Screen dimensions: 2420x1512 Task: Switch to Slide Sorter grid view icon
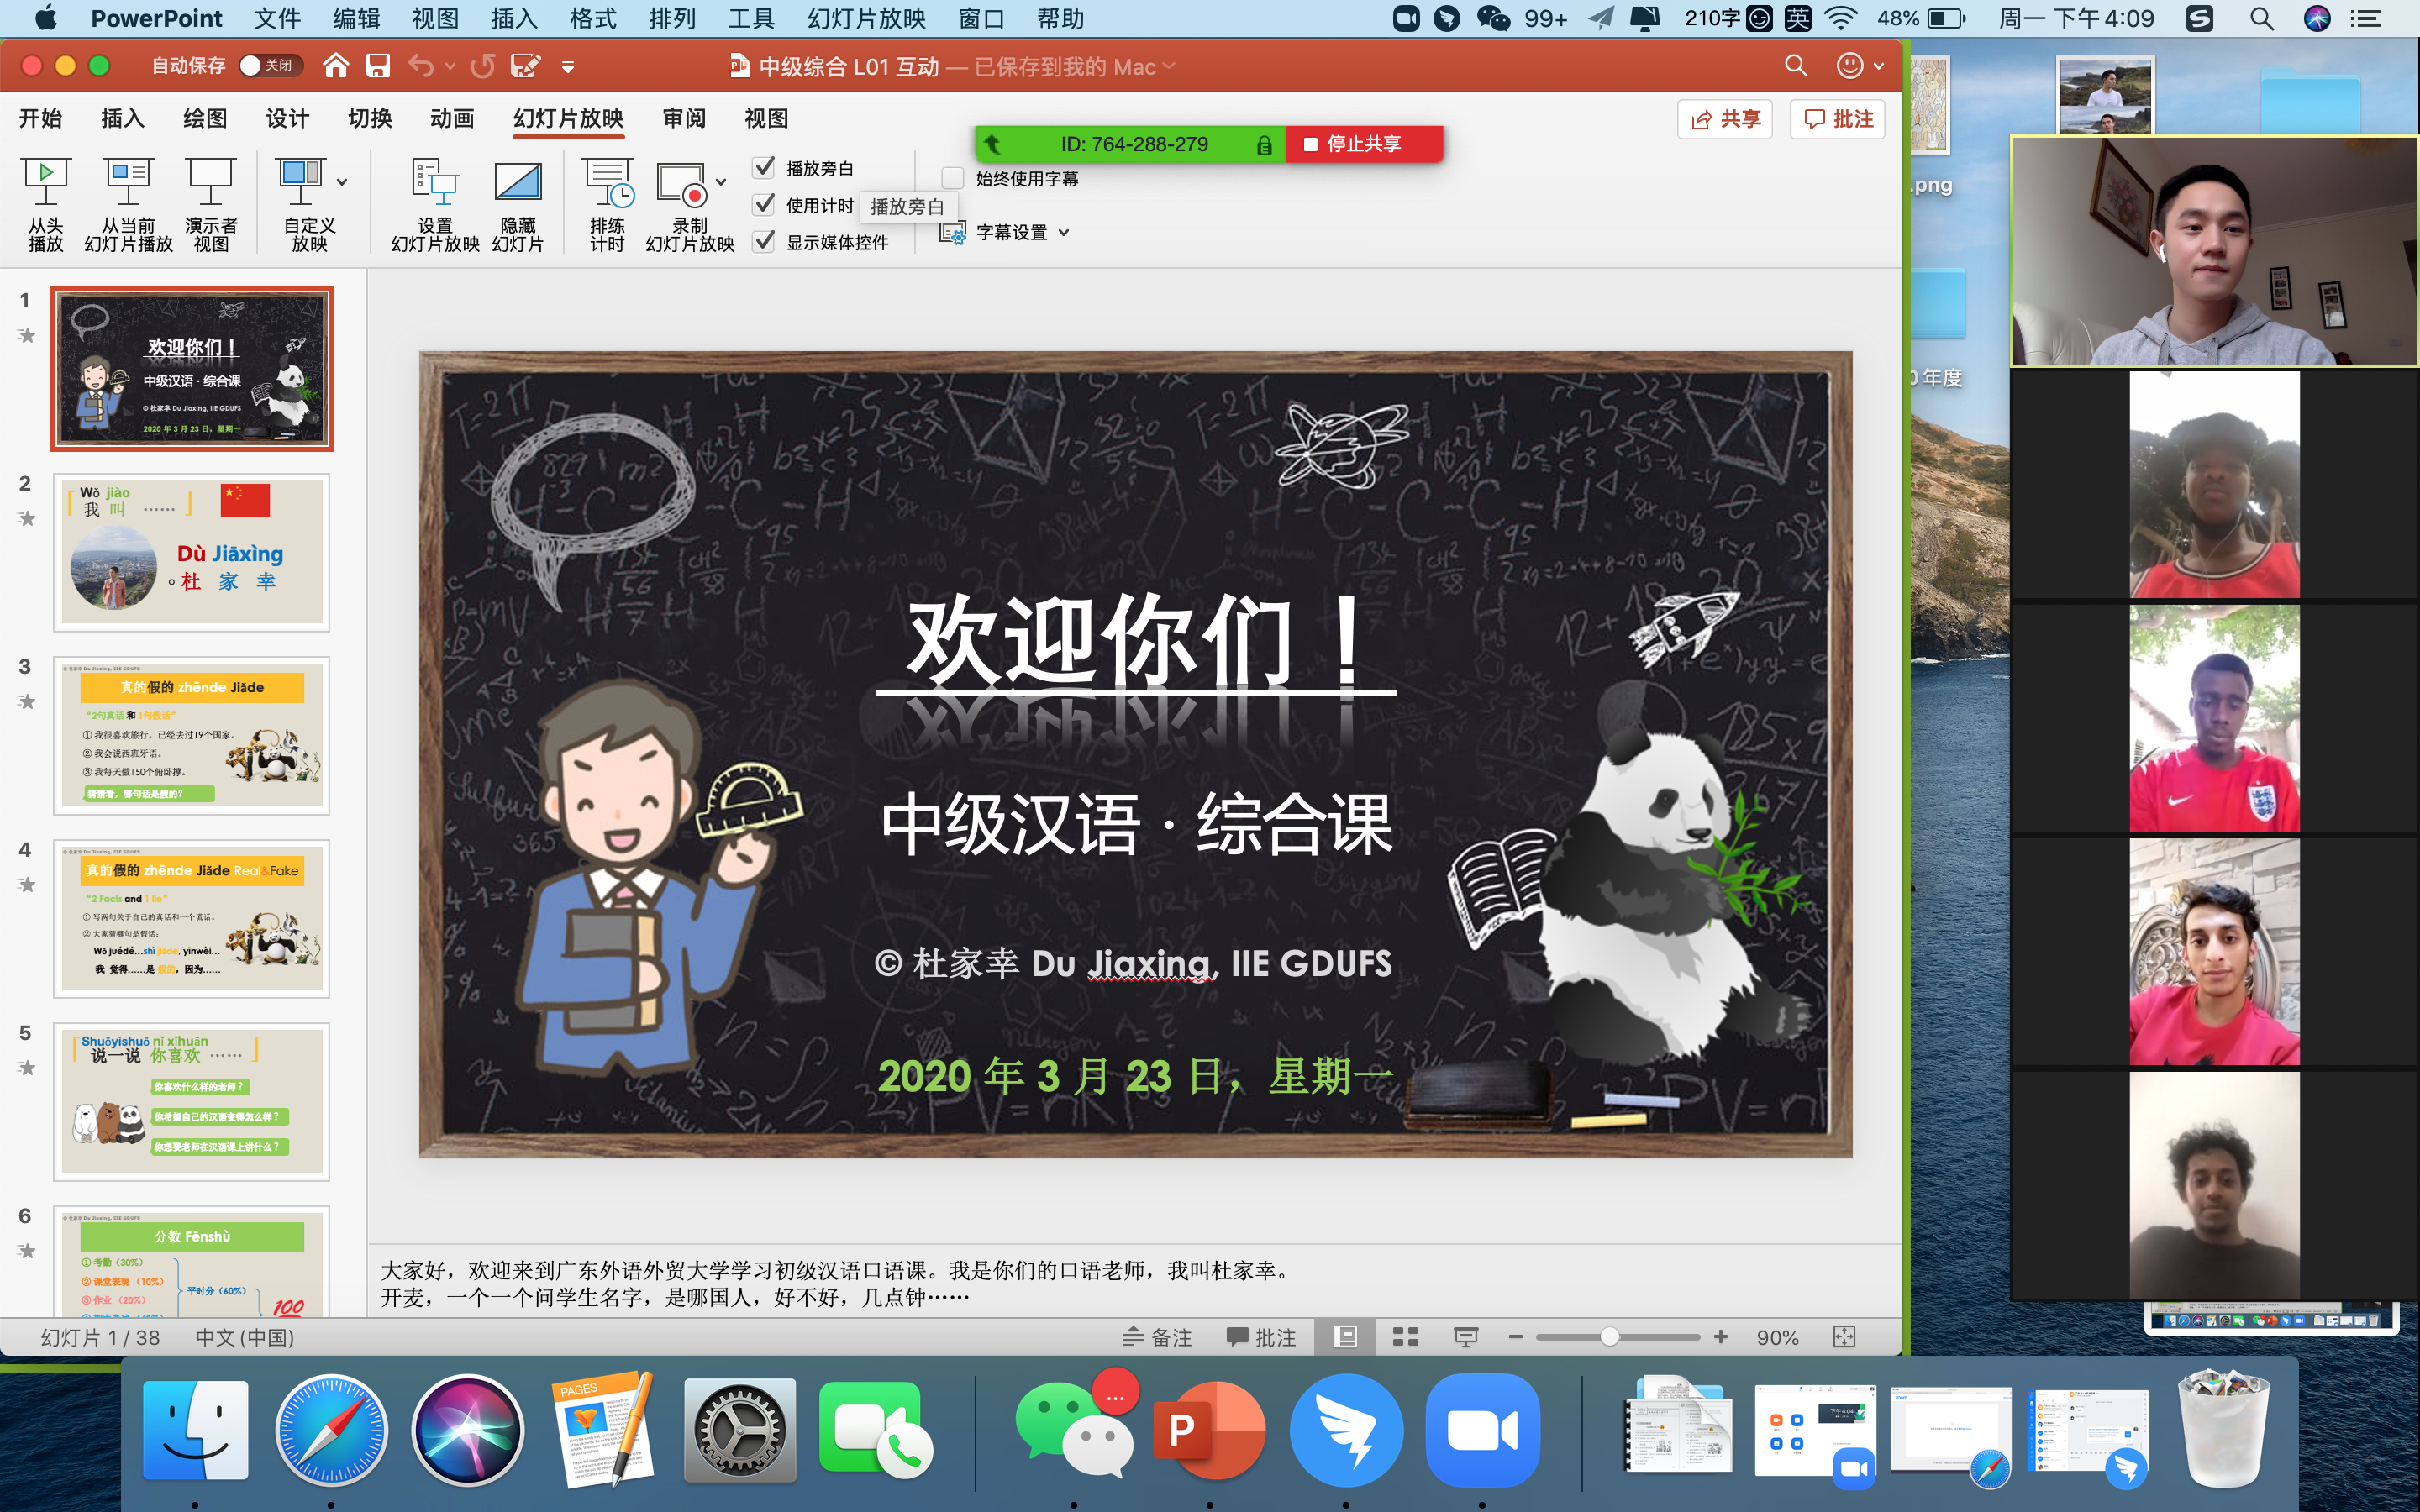coord(1406,1337)
